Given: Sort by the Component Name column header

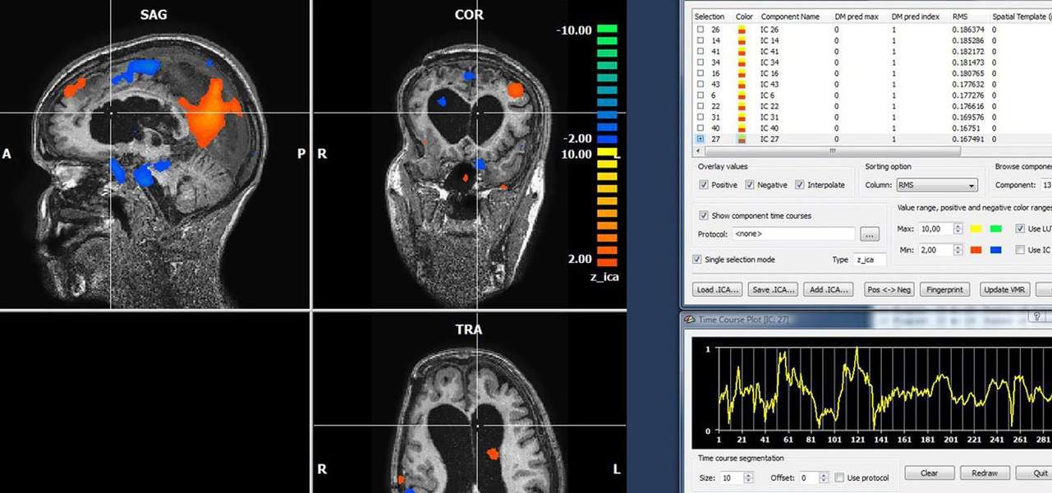Looking at the screenshot, I should 790,16.
